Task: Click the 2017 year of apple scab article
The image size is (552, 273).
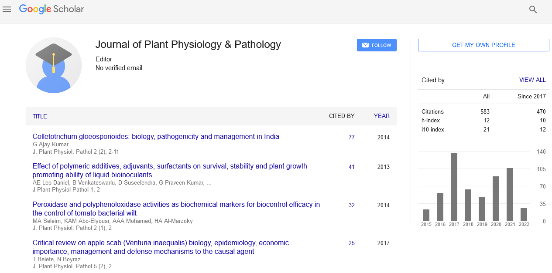Action: click(384, 243)
